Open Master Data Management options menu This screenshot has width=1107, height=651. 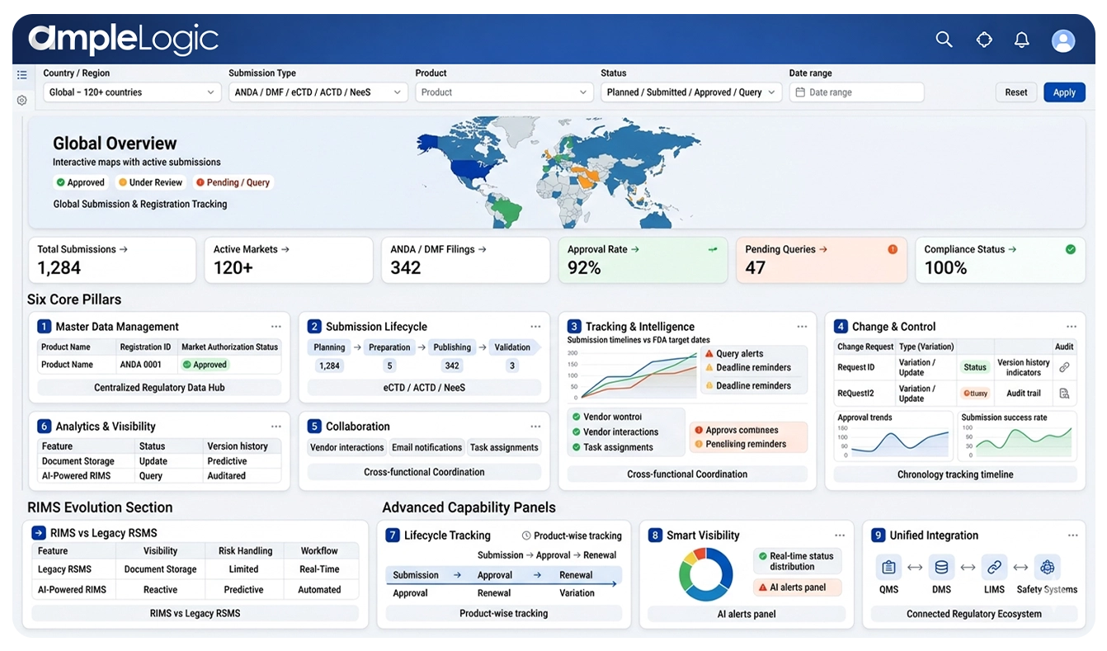point(276,327)
